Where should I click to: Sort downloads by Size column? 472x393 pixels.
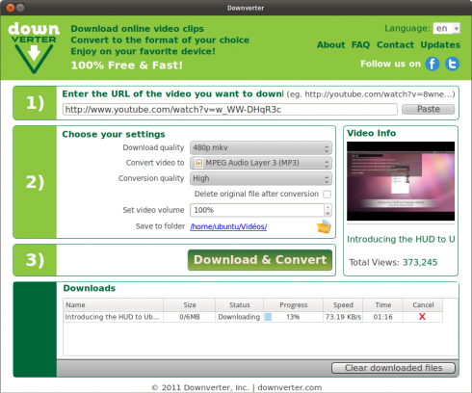click(190, 304)
